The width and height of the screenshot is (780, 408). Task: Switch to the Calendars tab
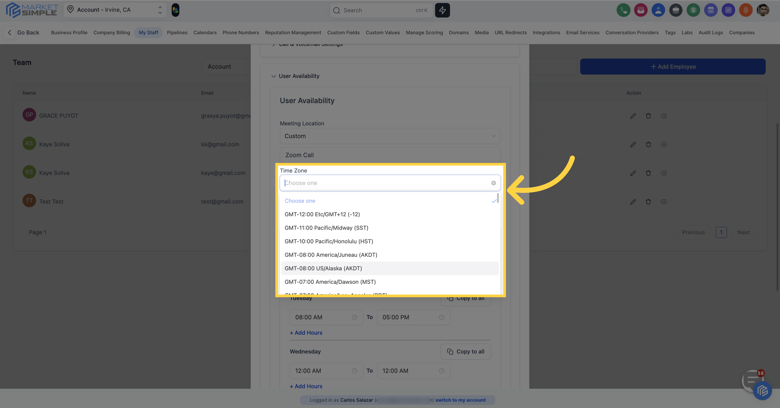(205, 33)
